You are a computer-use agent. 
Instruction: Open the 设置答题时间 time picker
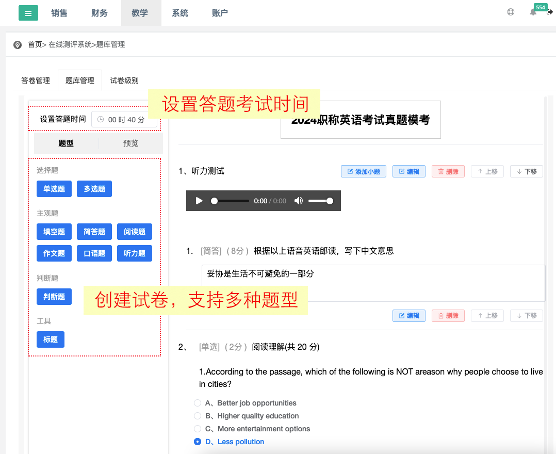[x=124, y=120]
